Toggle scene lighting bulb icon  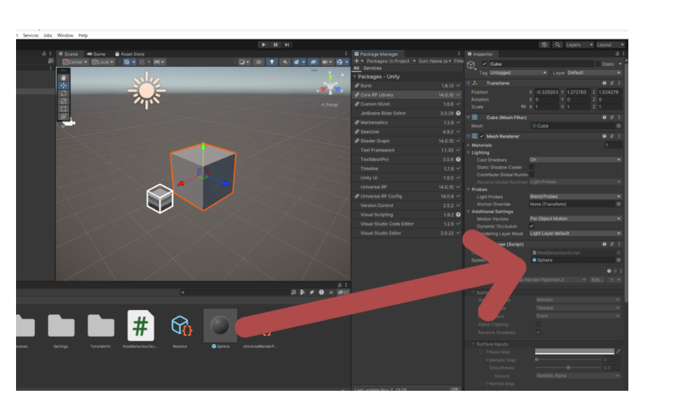point(272,62)
